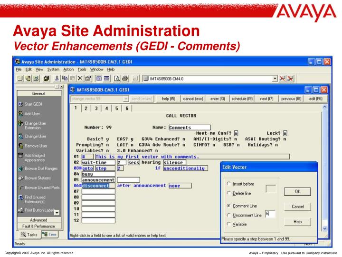Open the System menu

point(53,69)
